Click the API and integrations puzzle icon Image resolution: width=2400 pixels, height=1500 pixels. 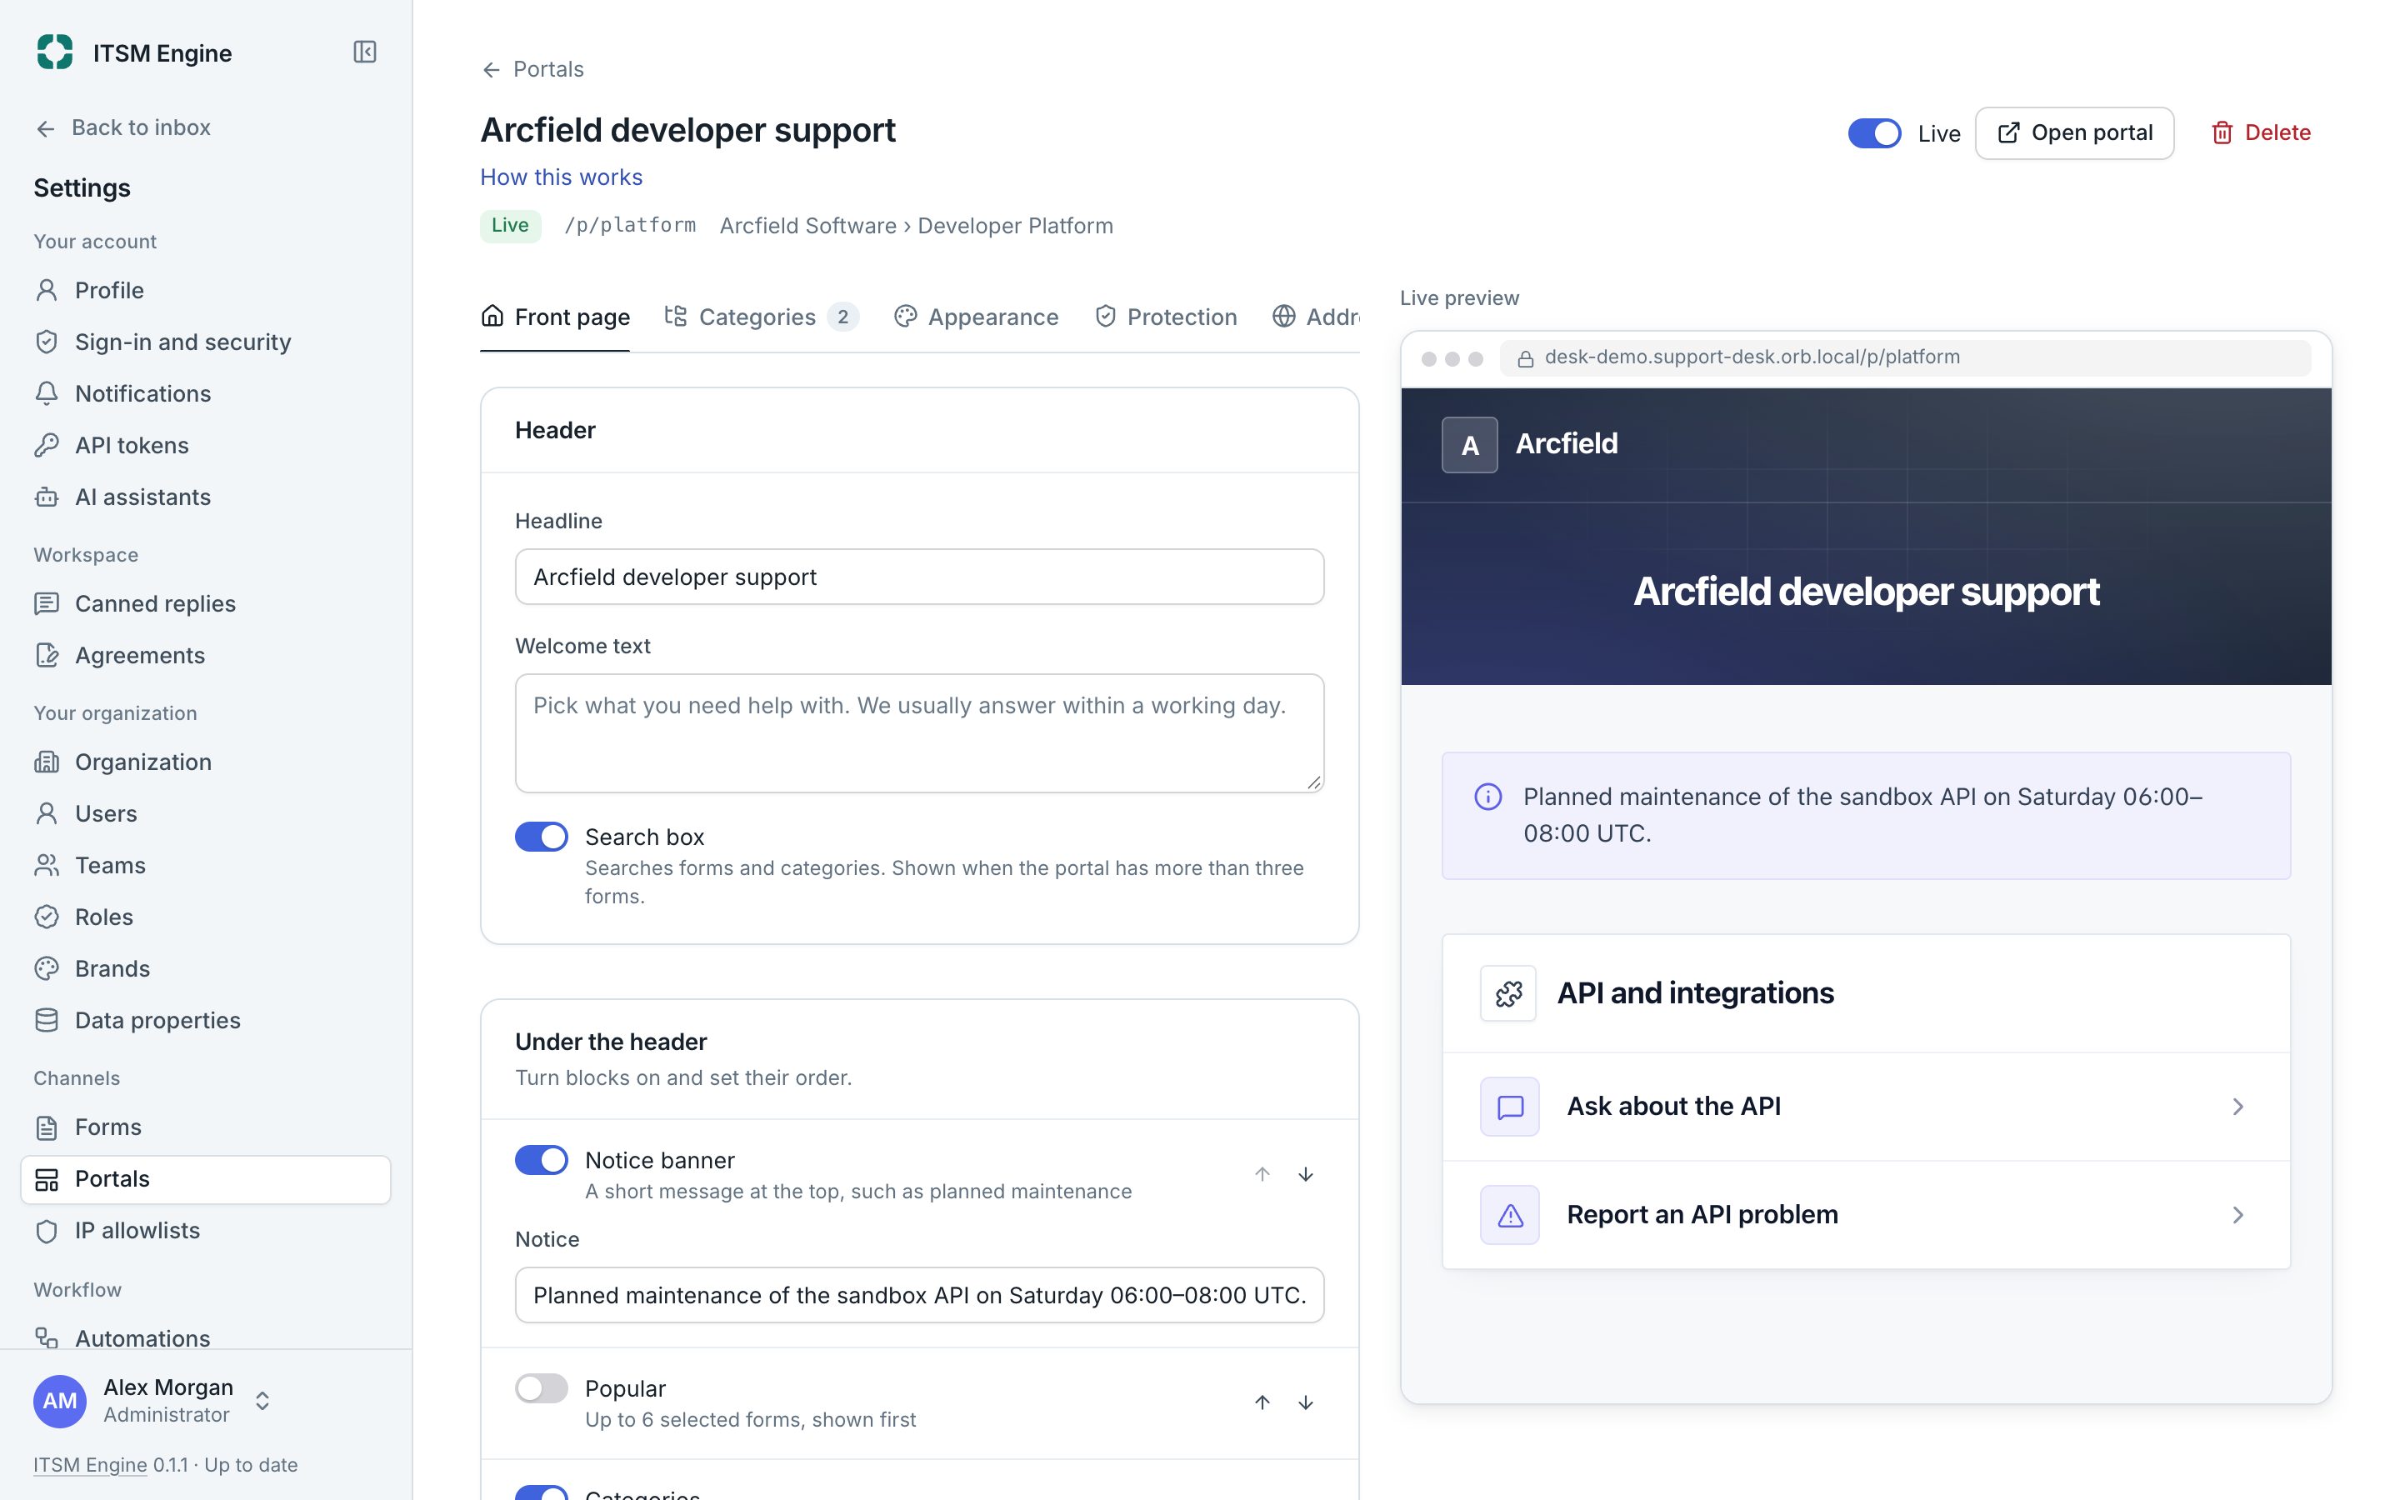click(1507, 993)
